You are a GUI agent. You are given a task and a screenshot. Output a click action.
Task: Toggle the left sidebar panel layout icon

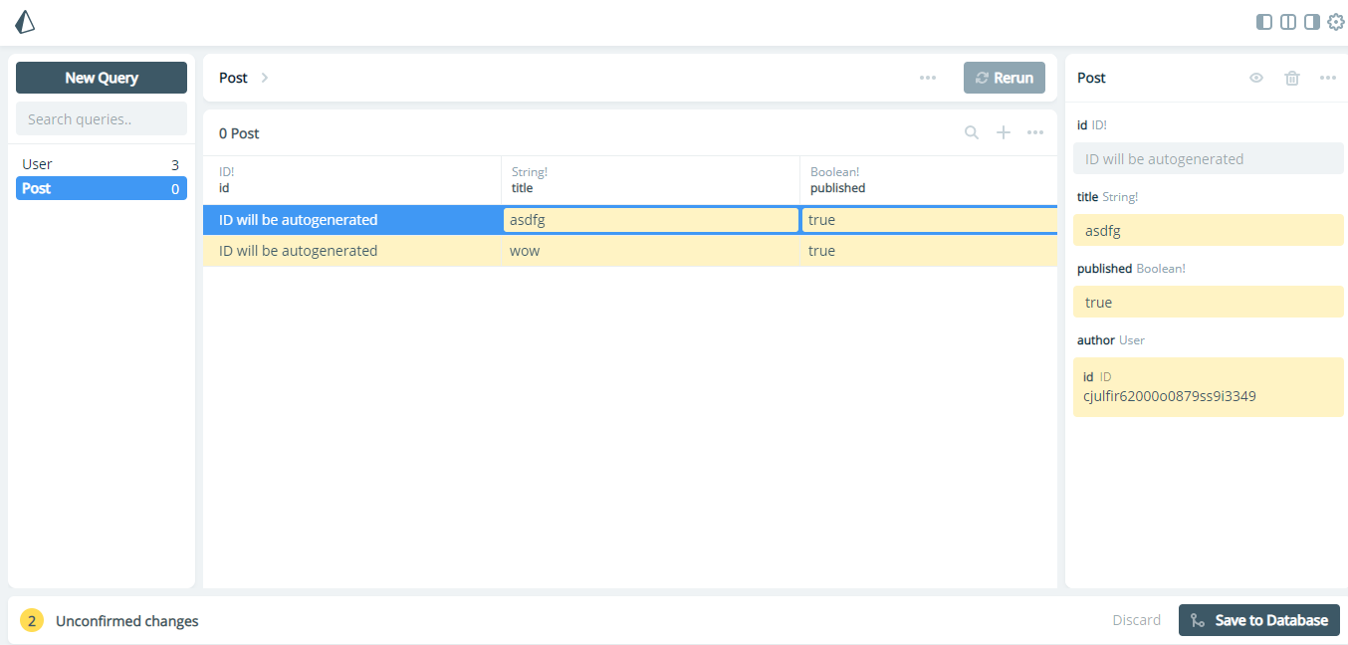point(1262,21)
